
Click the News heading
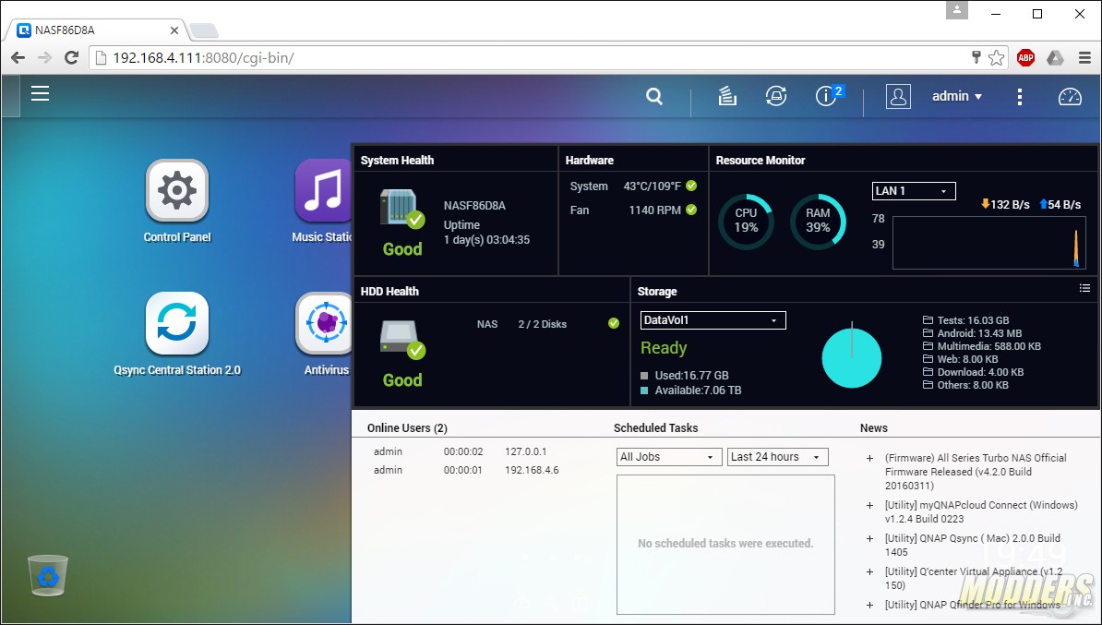tap(874, 427)
